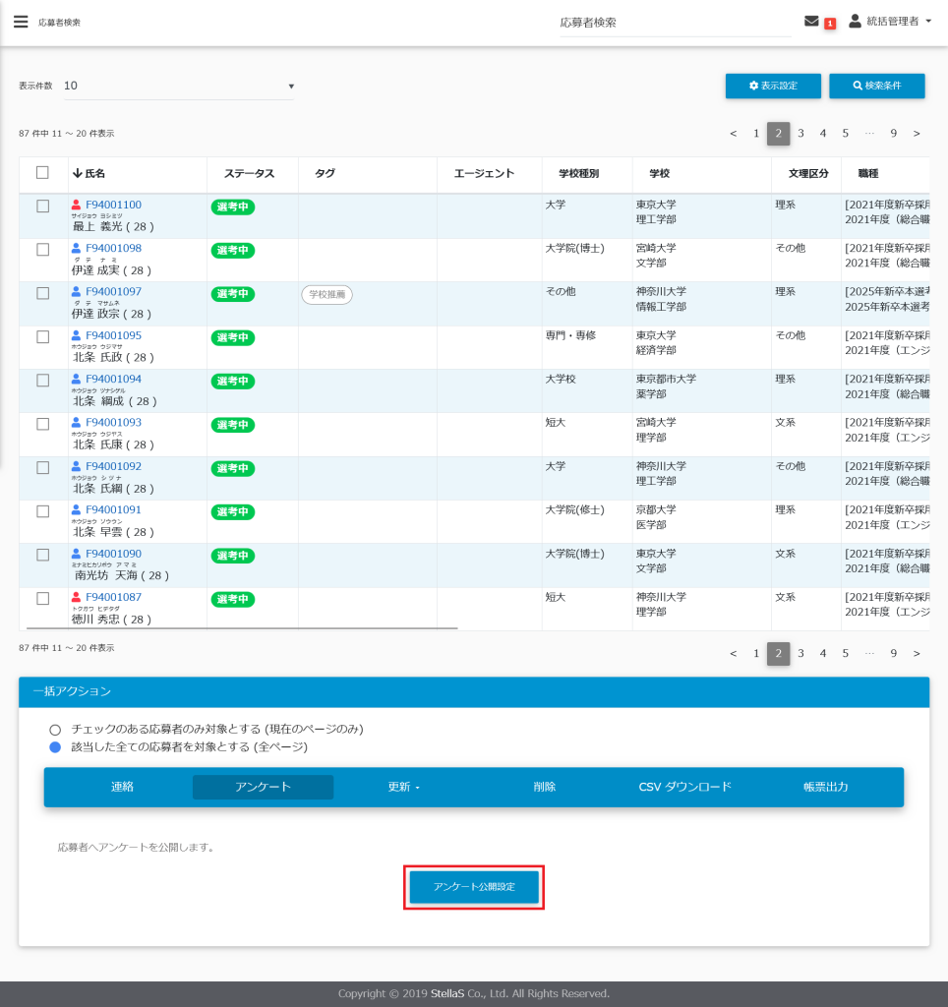Click the red person icon beside F94001100
This screenshot has width=948, height=1007.
(77, 206)
